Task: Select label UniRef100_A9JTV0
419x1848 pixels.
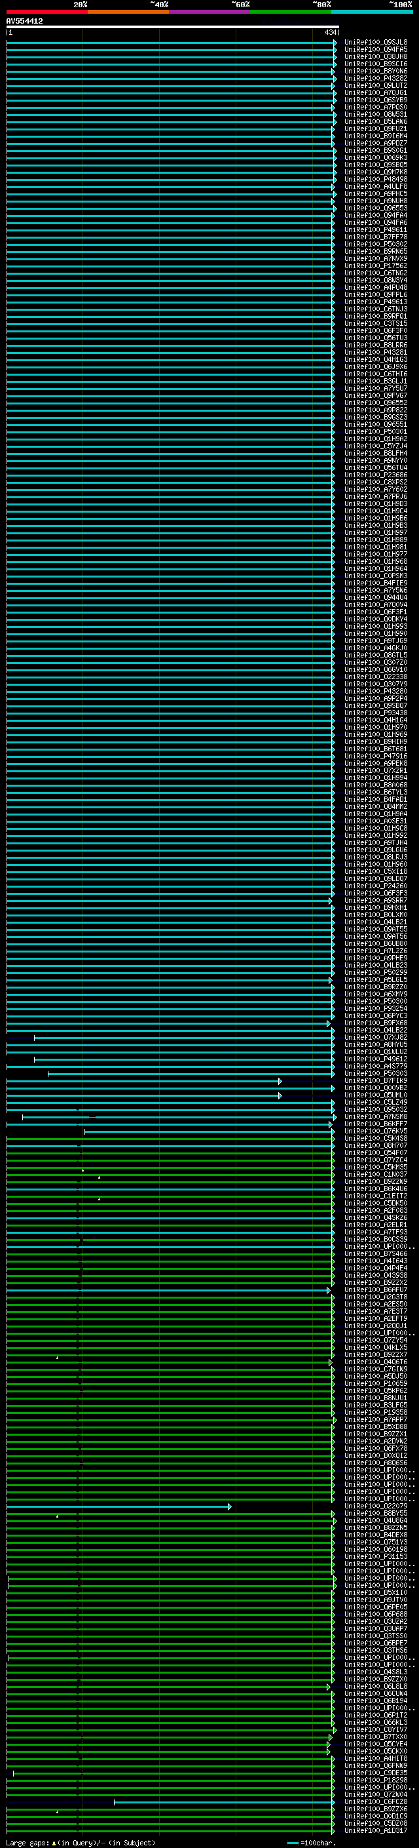Action: point(375,1600)
